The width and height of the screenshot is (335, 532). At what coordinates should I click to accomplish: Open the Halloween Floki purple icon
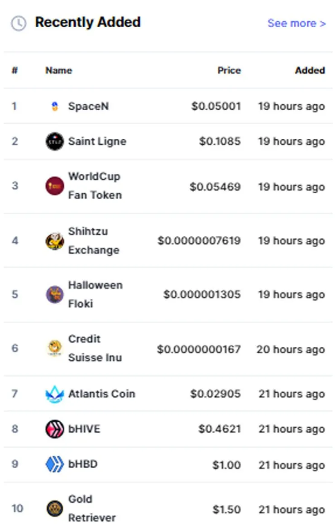point(54,294)
